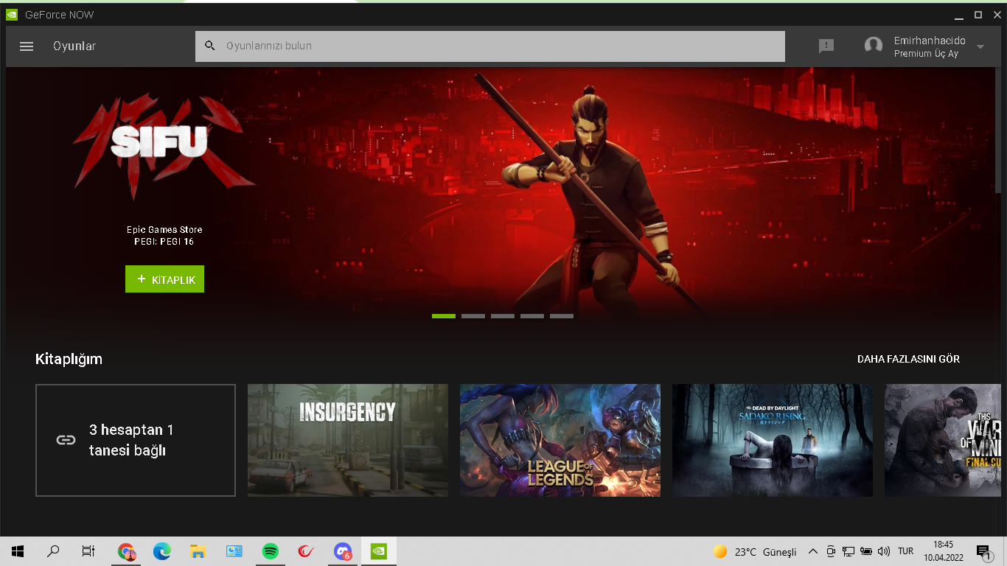Screen dimensions: 1007x566
Task: Open the hamburger navigation menu
Action: (27, 46)
